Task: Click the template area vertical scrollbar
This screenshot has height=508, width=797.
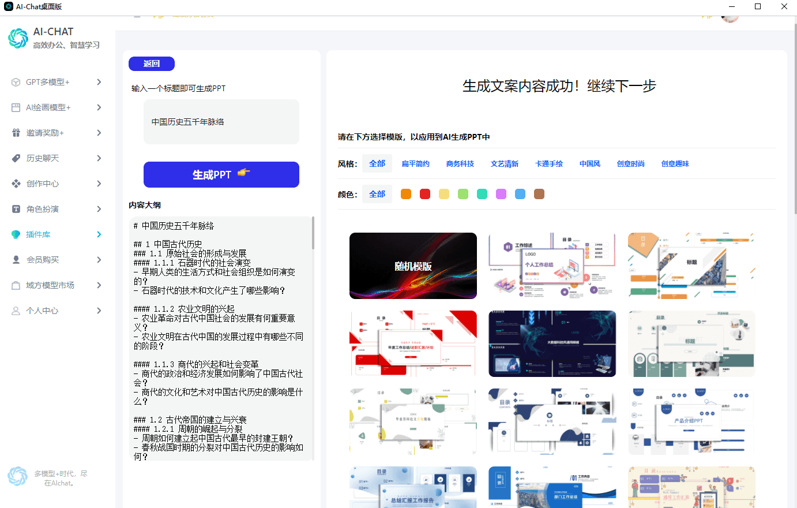Action: click(795, 118)
